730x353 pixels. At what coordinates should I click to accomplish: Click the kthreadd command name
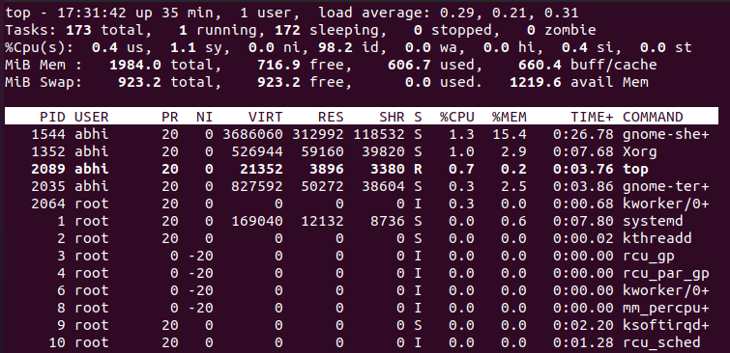click(657, 238)
